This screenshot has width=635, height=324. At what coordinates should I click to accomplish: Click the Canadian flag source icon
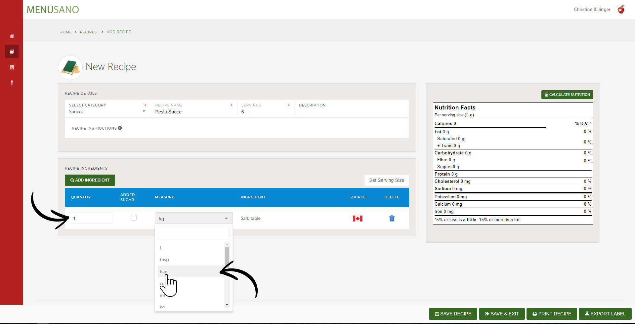pyautogui.click(x=358, y=219)
